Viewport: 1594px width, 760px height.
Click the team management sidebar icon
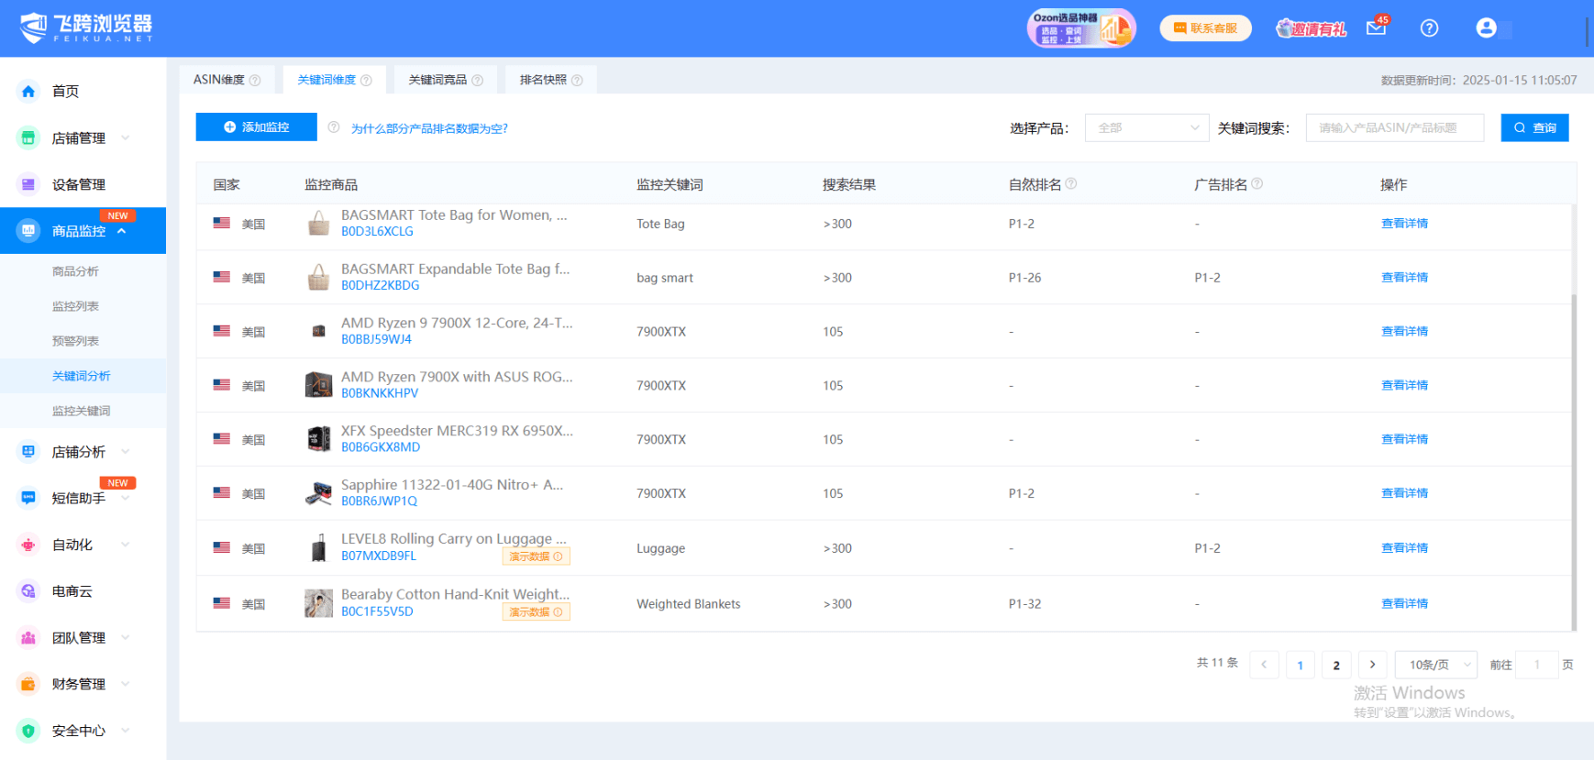[x=28, y=637]
